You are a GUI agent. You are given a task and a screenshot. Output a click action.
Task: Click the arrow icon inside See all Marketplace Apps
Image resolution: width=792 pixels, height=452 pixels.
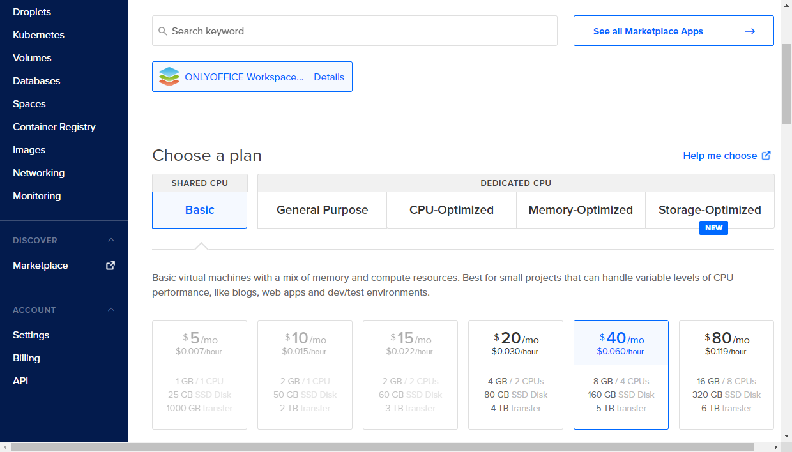coord(751,30)
